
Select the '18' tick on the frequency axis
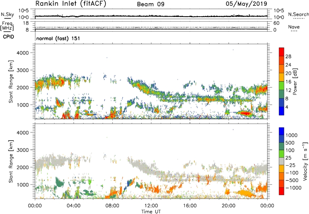[26, 23]
